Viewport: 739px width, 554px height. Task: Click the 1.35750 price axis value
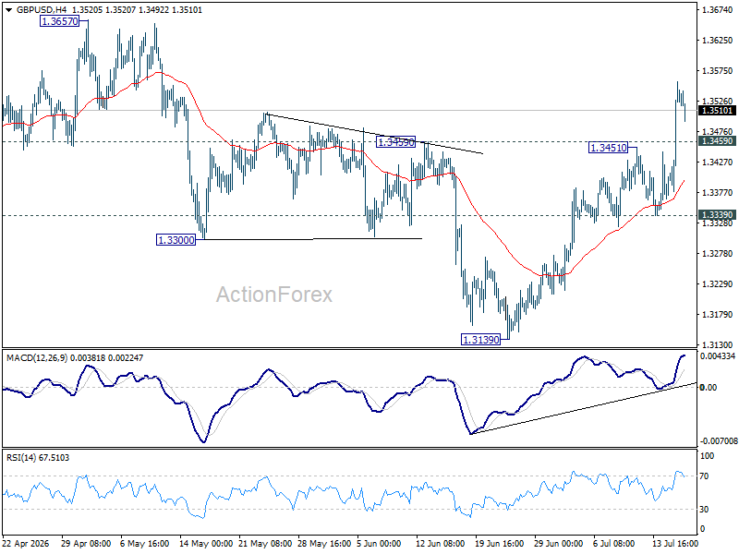717,71
